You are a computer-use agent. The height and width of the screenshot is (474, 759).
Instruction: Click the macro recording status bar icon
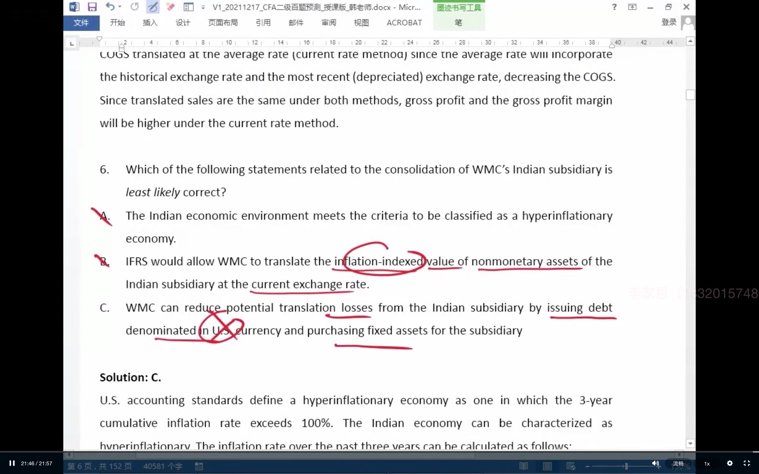click(199, 466)
